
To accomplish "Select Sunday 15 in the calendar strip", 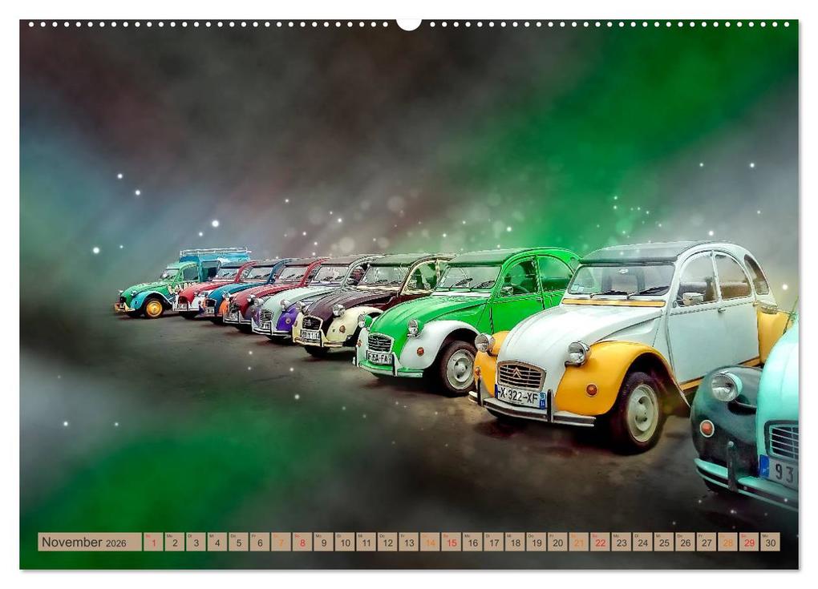I will coord(452,542).
